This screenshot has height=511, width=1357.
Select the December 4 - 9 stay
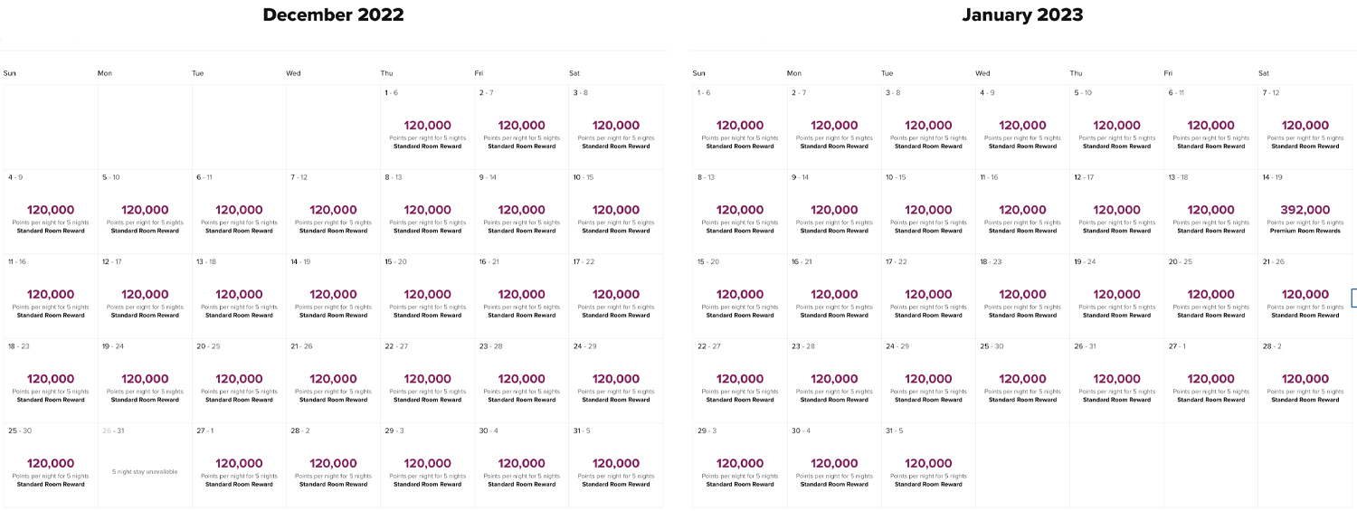(51, 212)
